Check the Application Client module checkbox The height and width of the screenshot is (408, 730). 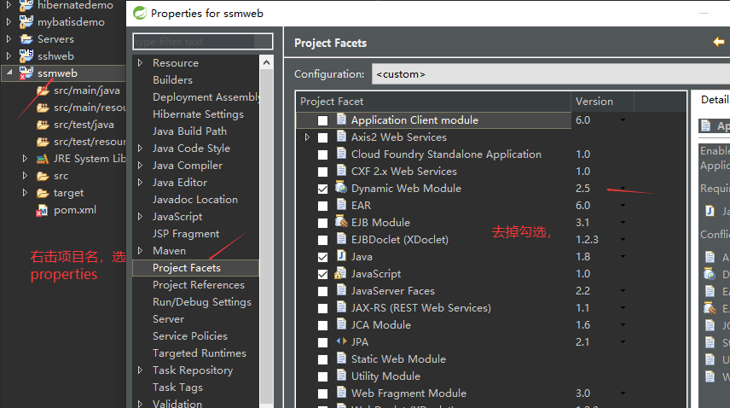(322, 120)
